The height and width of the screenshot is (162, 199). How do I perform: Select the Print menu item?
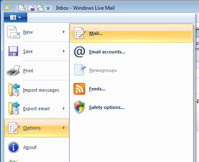(x=37, y=71)
